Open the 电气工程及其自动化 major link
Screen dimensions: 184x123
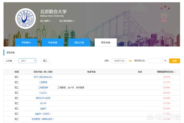tap(43, 77)
